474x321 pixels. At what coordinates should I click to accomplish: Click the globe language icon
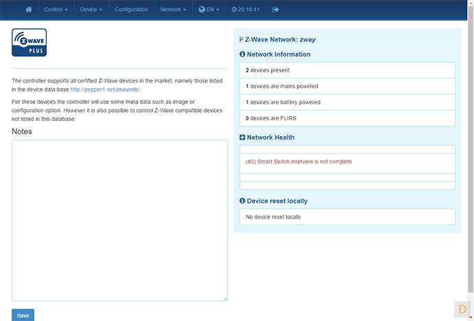[202, 10]
